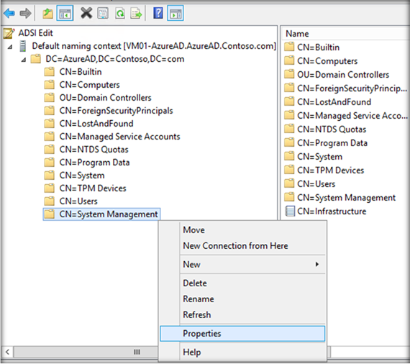Select CN=System Management in the tree
The image size is (410, 364).
click(109, 214)
